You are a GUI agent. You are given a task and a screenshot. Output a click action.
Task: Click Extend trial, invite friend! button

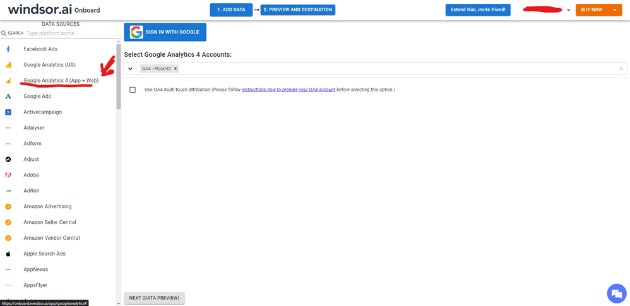point(478,9)
